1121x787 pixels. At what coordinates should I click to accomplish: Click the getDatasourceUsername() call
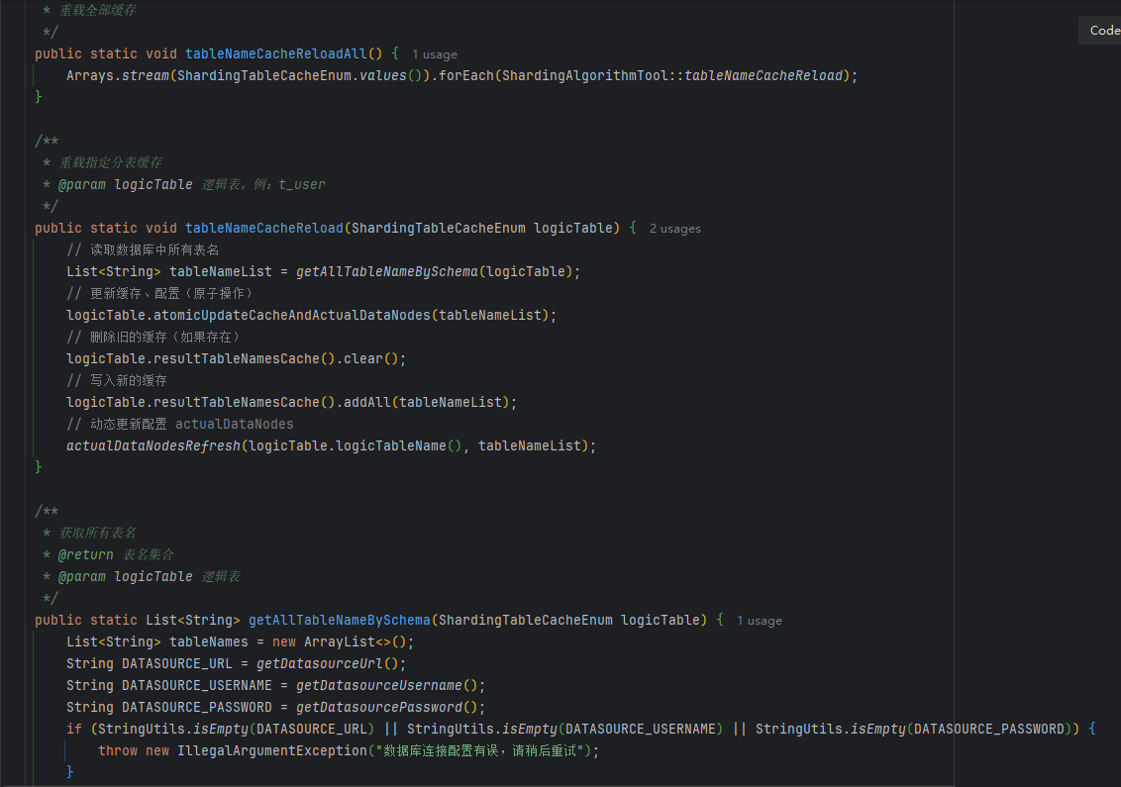click(x=387, y=686)
